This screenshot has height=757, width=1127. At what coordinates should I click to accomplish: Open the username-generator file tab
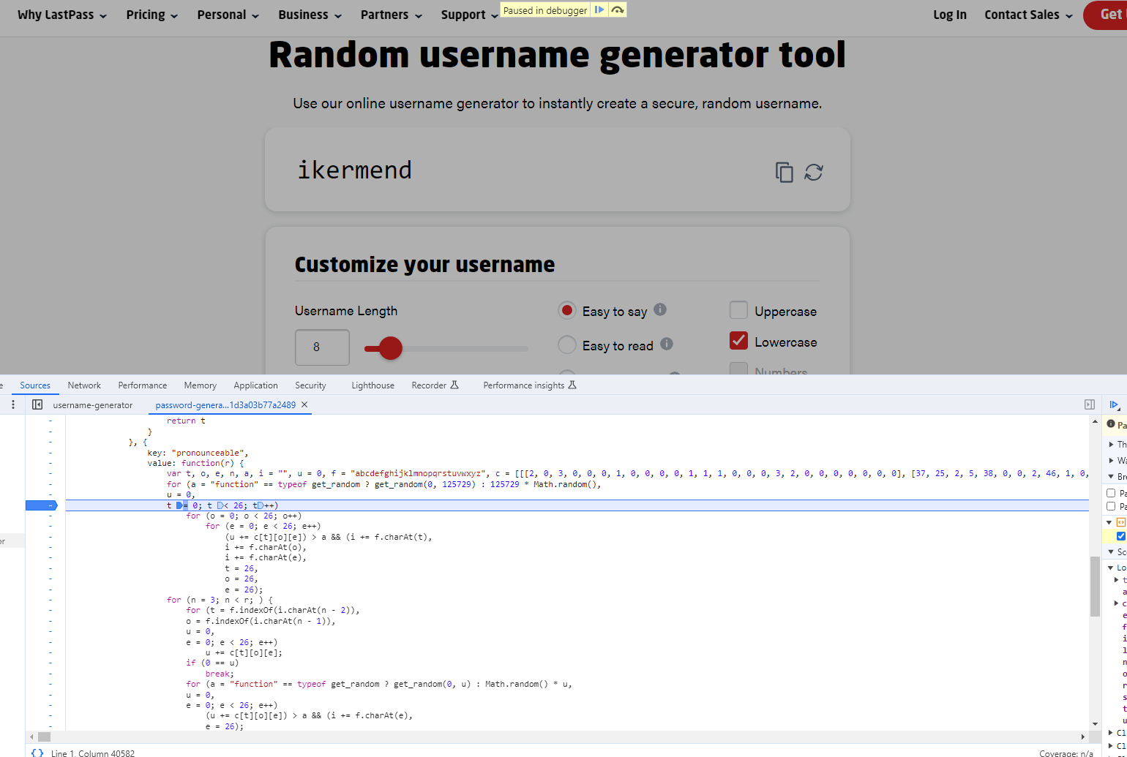click(92, 404)
